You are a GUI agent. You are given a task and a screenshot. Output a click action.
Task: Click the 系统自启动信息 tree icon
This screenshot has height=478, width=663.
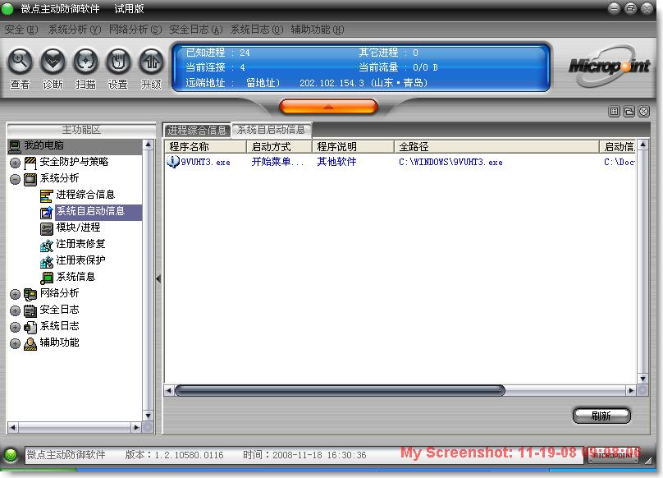(47, 212)
